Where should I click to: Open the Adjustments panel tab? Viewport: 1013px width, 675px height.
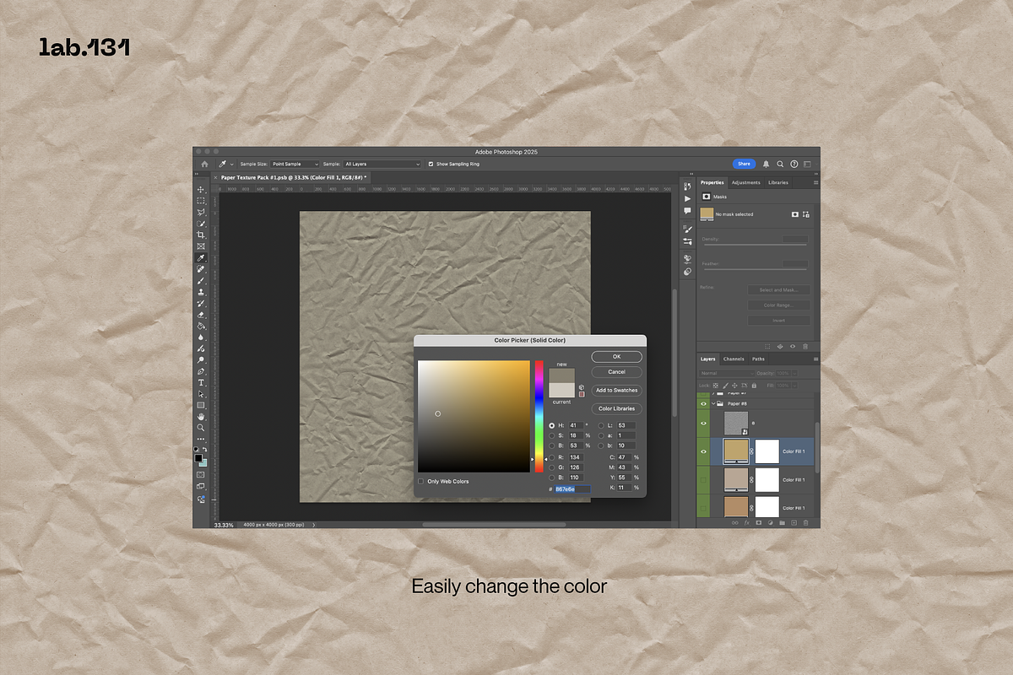coord(745,182)
